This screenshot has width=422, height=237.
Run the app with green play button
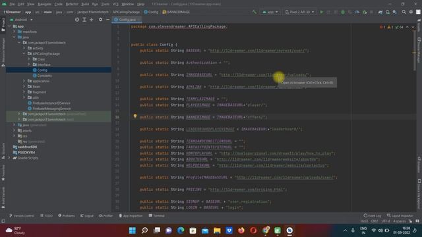pyautogui.click(x=321, y=12)
